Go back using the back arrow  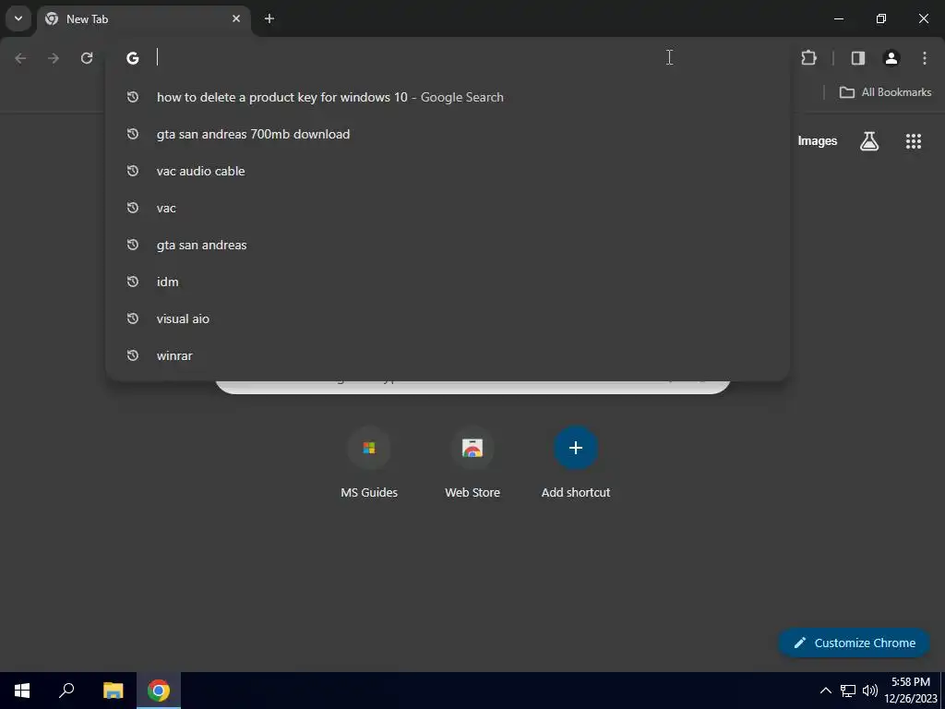point(20,58)
